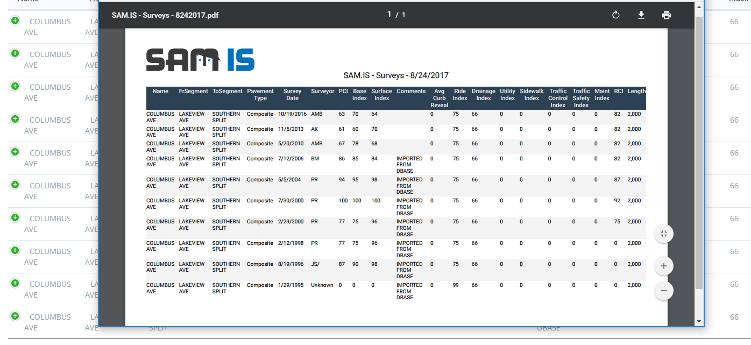Click the fit to page button
This screenshot has height=345, width=751.
663,234
